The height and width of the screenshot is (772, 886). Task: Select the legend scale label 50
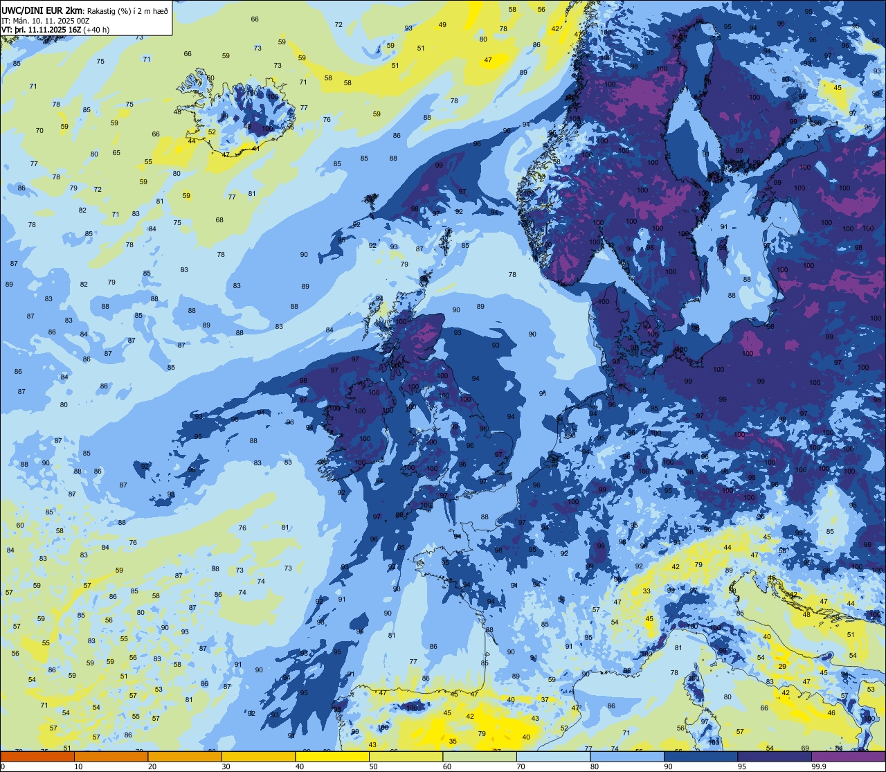[x=373, y=766]
